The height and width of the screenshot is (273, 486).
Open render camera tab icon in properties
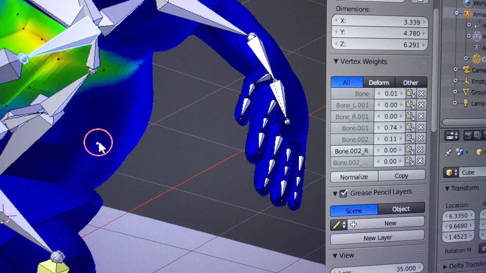coord(468,136)
